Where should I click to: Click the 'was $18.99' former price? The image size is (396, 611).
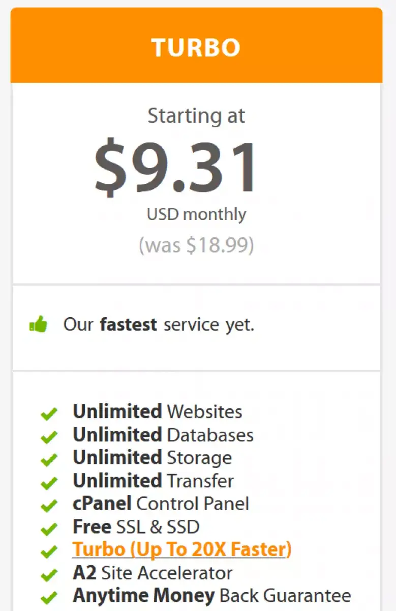(196, 245)
